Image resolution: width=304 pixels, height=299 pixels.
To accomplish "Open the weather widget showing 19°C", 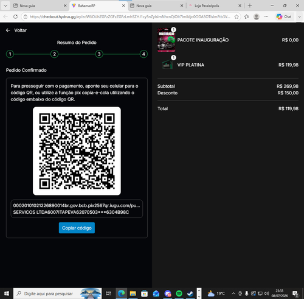I will (x=216, y=294).
